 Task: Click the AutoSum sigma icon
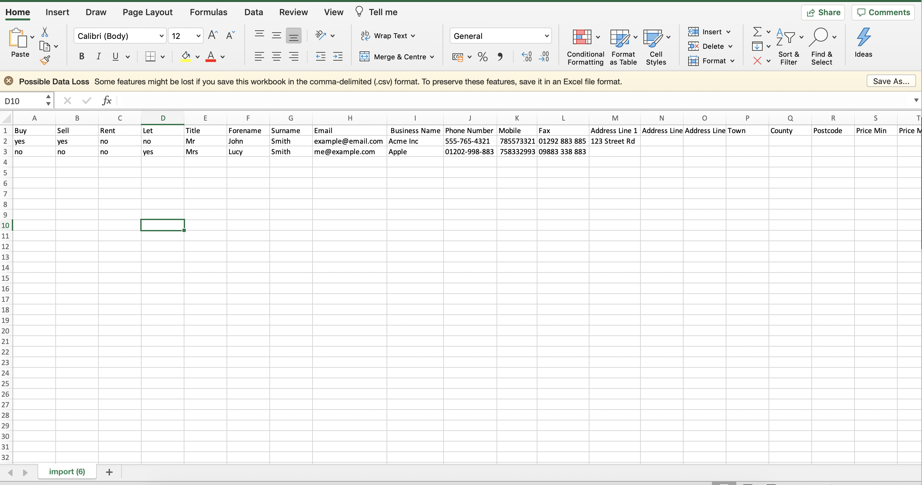pos(757,32)
